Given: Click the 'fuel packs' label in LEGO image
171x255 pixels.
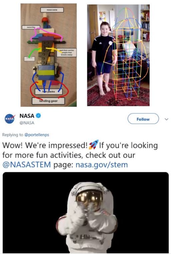Looking at the screenshot, I should 48,92.
